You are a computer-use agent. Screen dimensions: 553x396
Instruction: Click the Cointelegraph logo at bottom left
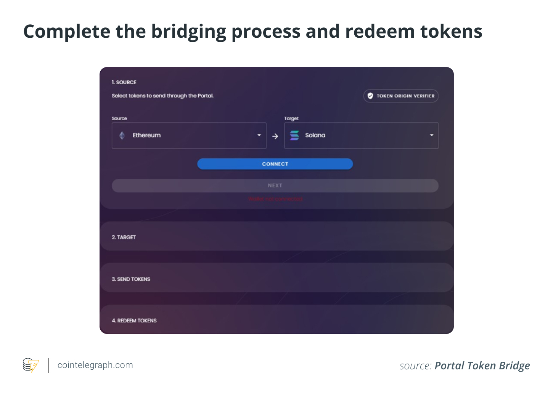coord(31,365)
